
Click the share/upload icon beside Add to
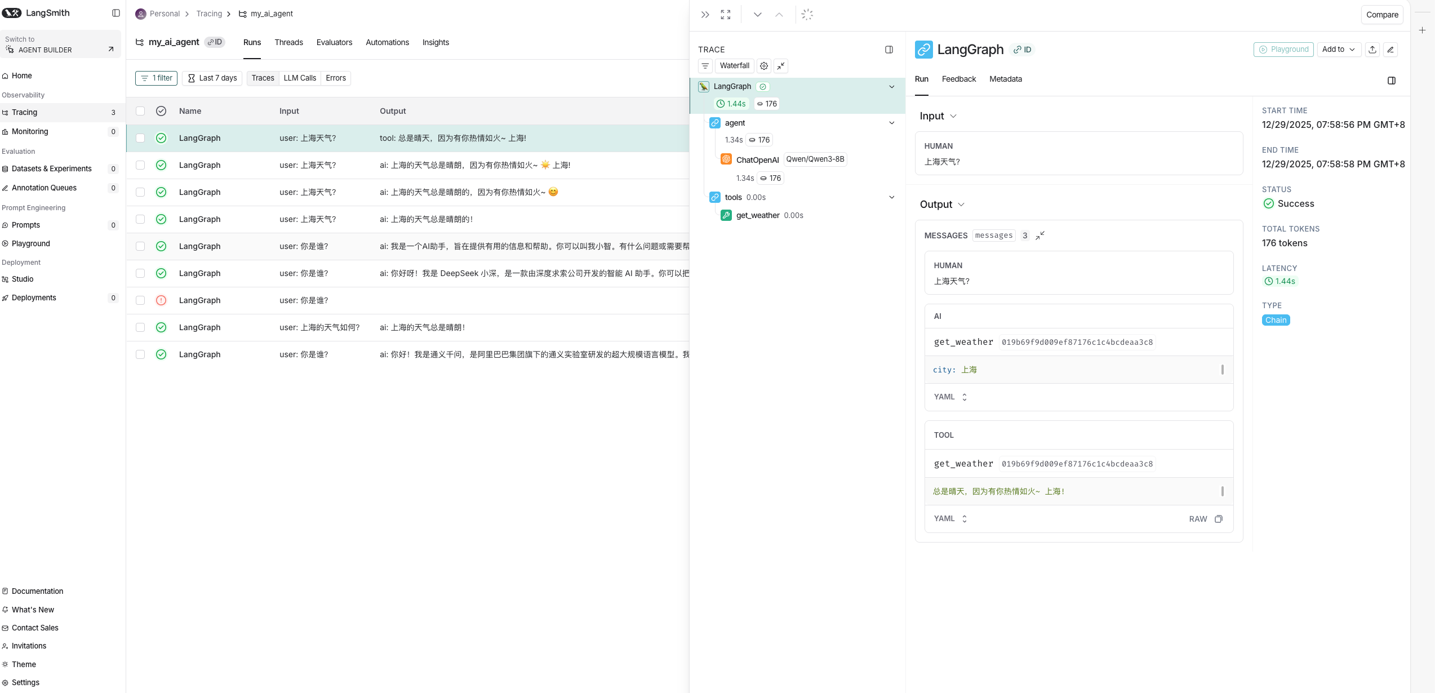click(x=1372, y=50)
